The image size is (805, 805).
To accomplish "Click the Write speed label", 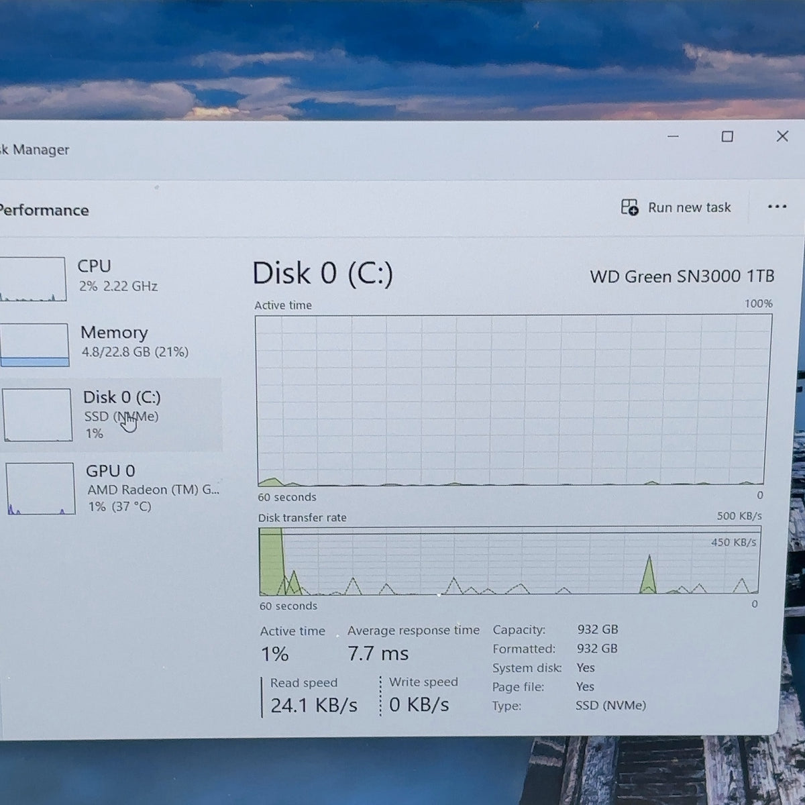I will click(x=423, y=682).
